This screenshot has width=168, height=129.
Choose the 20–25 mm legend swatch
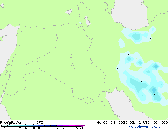point(47,126)
